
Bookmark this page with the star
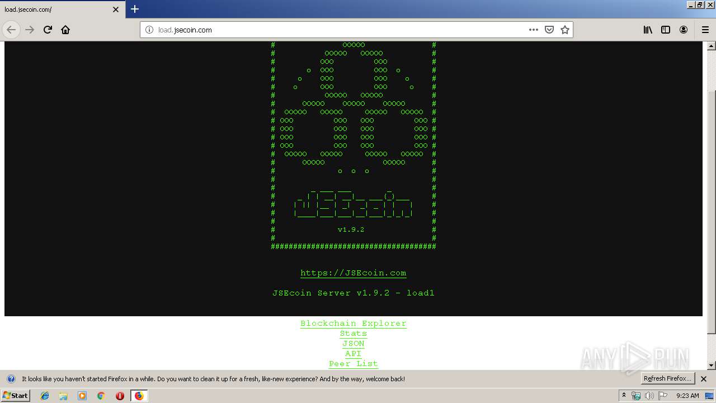(x=565, y=30)
